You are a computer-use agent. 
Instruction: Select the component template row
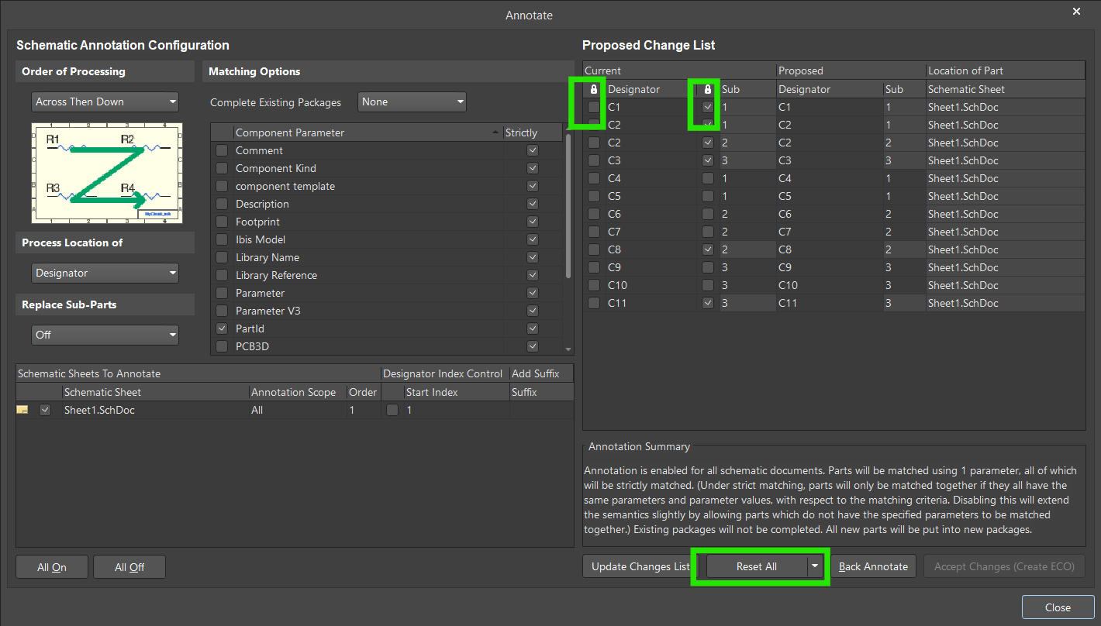(388, 186)
